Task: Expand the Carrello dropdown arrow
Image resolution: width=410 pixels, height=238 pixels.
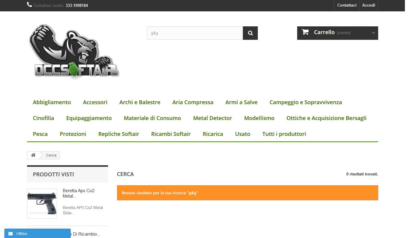Action: (373, 33)
